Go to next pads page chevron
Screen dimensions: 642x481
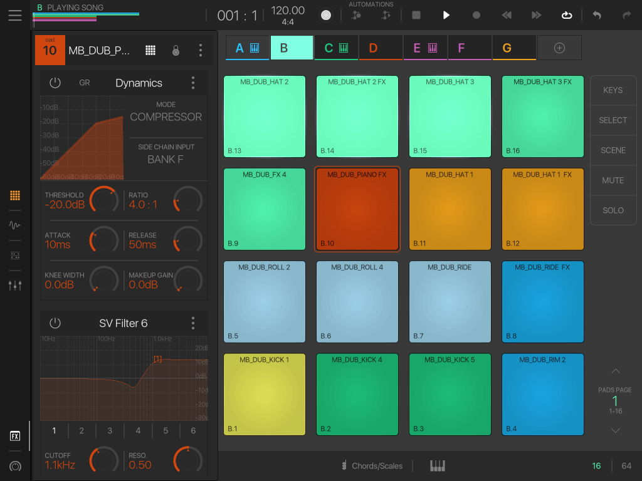(x=615, y=430)
